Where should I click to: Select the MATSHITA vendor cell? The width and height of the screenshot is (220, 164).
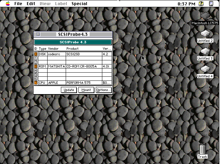coord(56,66)
